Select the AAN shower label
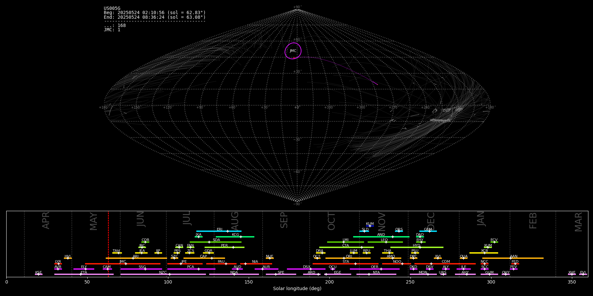593x296 pixels. coord(514,257)
